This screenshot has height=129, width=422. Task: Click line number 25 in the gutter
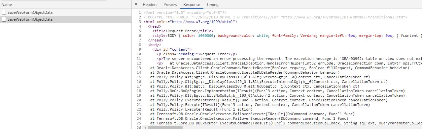point(139,123)
